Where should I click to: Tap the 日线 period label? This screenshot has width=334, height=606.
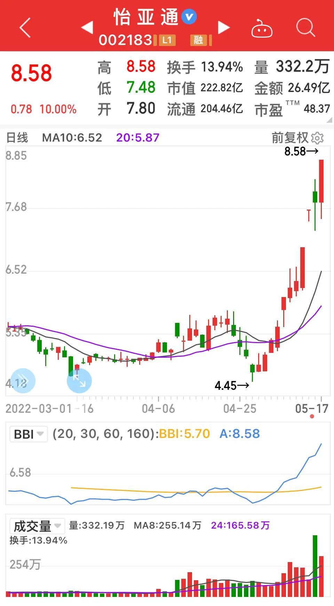(17, 137)
